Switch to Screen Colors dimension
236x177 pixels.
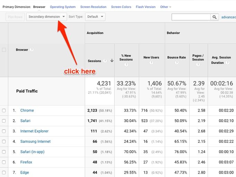coord(121,7)
